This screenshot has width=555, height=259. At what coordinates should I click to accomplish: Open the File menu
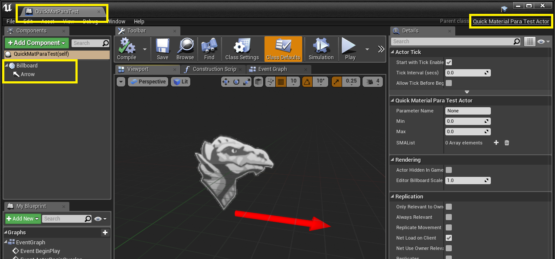pos(11,22)
